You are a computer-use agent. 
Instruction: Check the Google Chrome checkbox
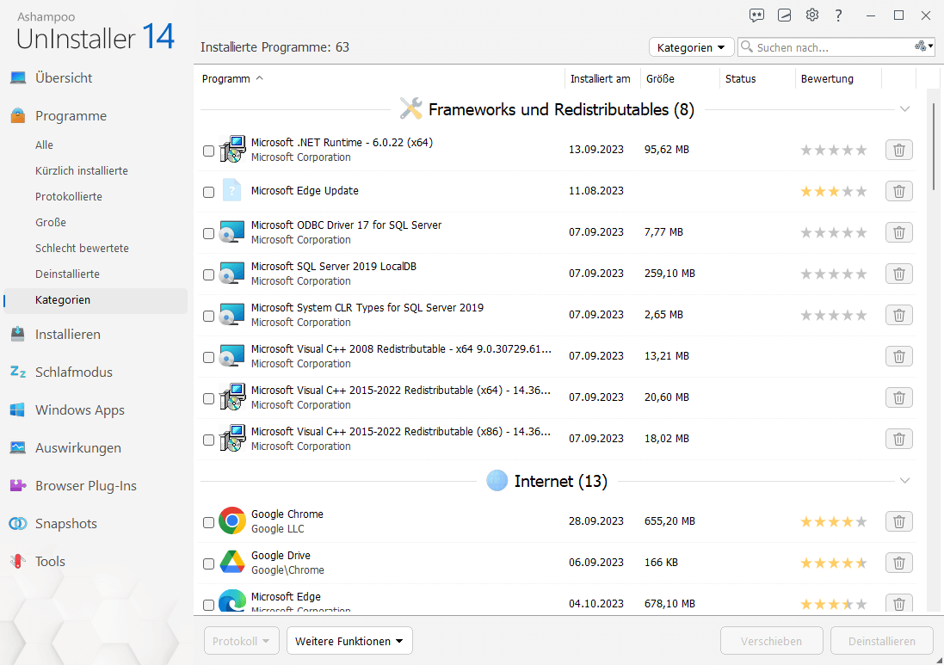pos(208,523)
